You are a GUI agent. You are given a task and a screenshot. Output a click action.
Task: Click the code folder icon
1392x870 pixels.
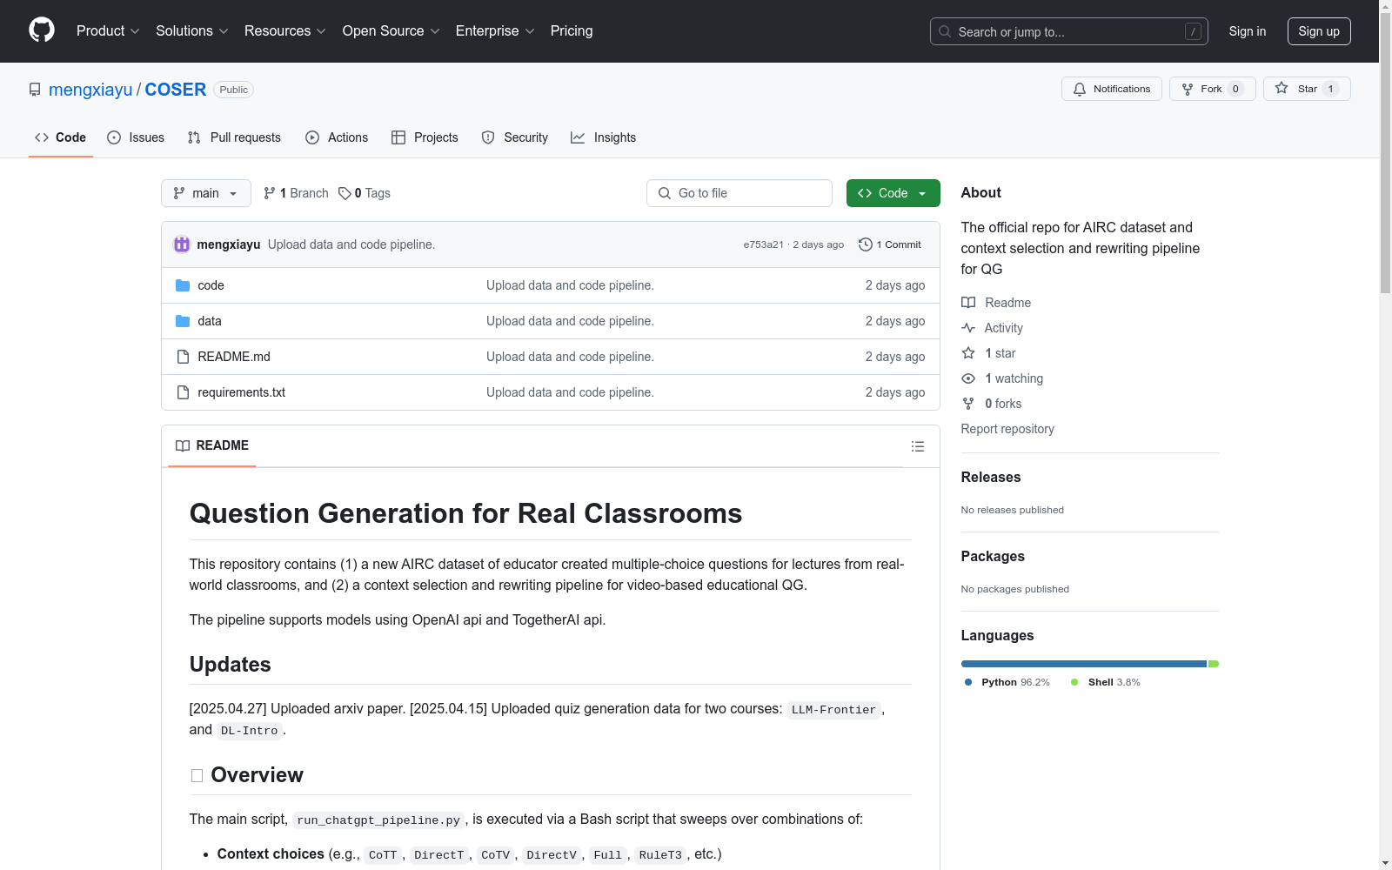(183, 285)
